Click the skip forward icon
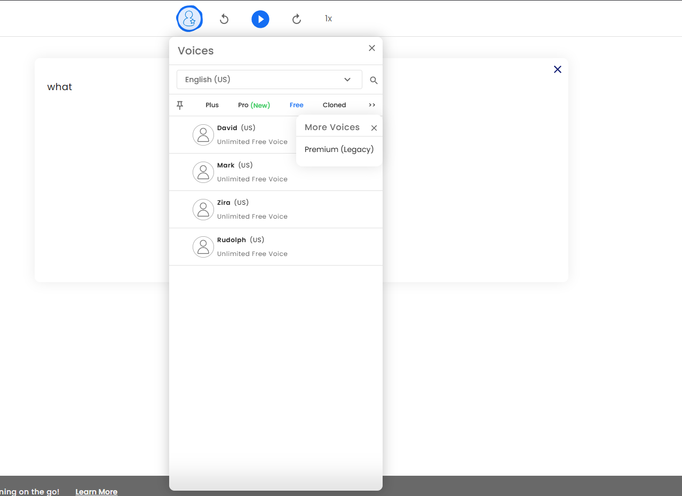 pos(297,19)
